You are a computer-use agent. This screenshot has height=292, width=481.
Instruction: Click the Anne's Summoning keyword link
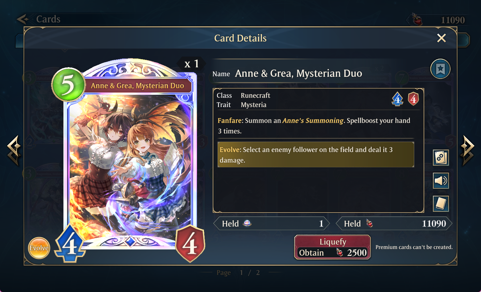(x=313, y=120)
